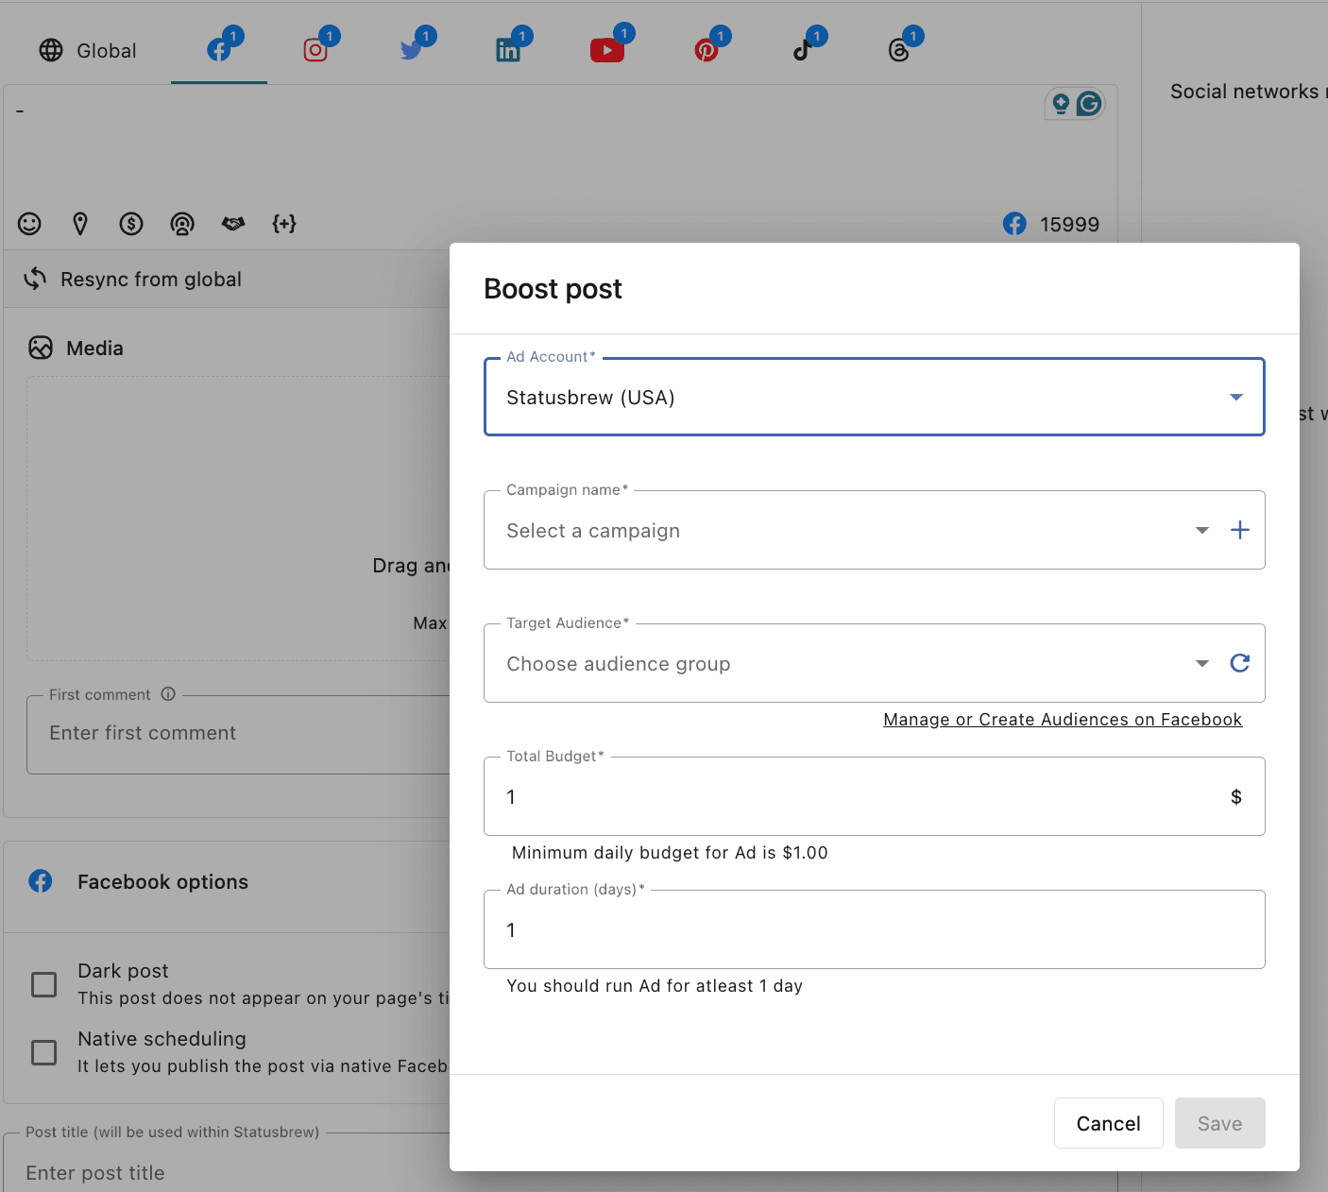Enable the Dark post checkbox
Screen dimensions: 1328x1192
coord(44,984)
